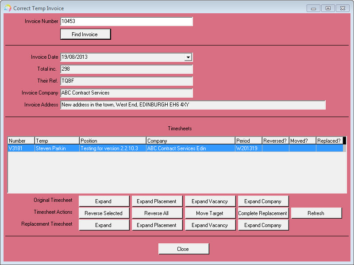This screenshot has width=354, height=265.
Task: Click the ABC Contract Services Edin cell
Action: click(x=191, y=148)
